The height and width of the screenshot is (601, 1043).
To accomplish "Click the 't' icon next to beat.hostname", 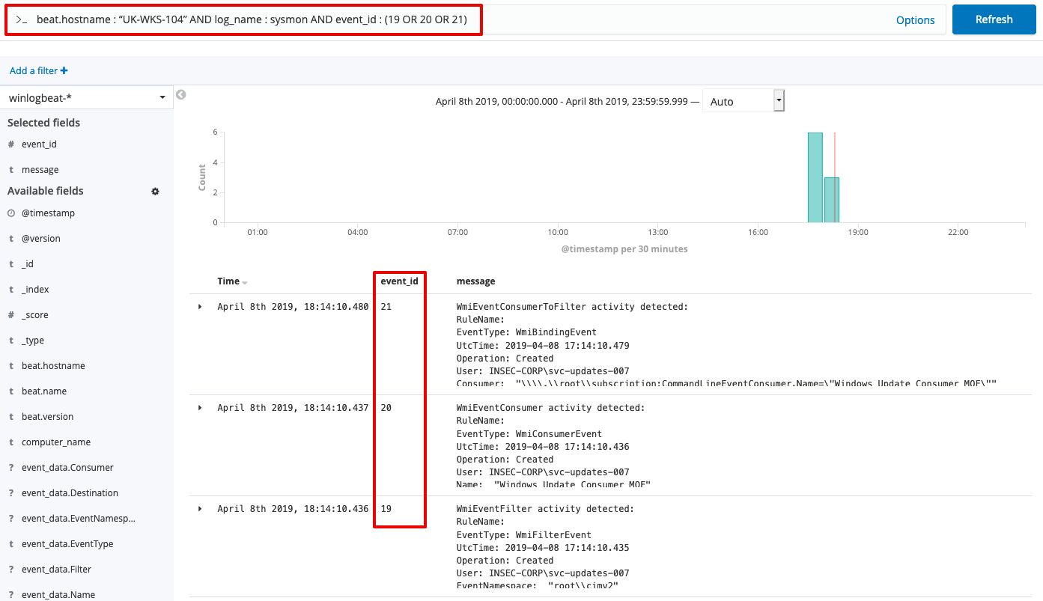I will (10, 365).
